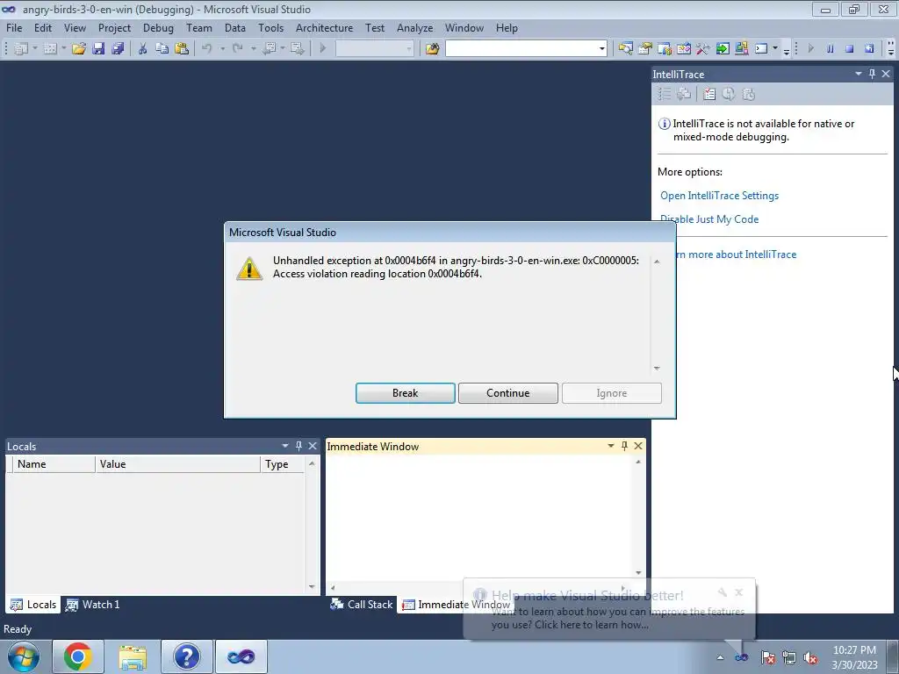Open the Add New Item dropdown arrow
This screenshot has height=674, width=899.
click(63, 49)
